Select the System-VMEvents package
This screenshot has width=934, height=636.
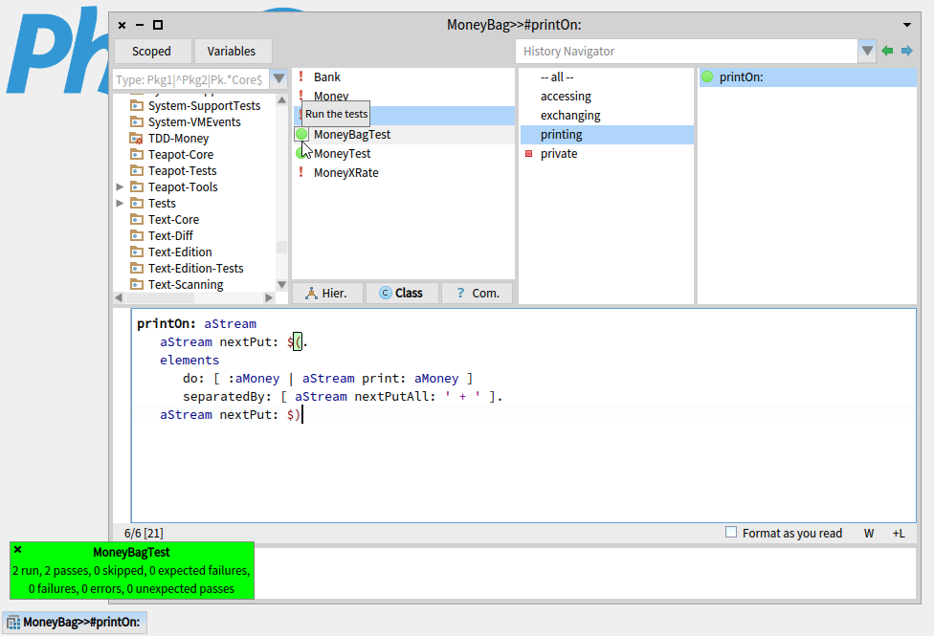point(194,122)
